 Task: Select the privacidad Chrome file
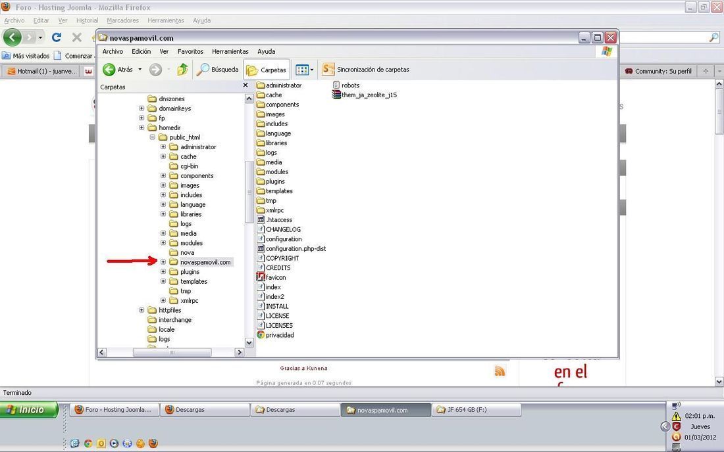[x=275, y=335]
